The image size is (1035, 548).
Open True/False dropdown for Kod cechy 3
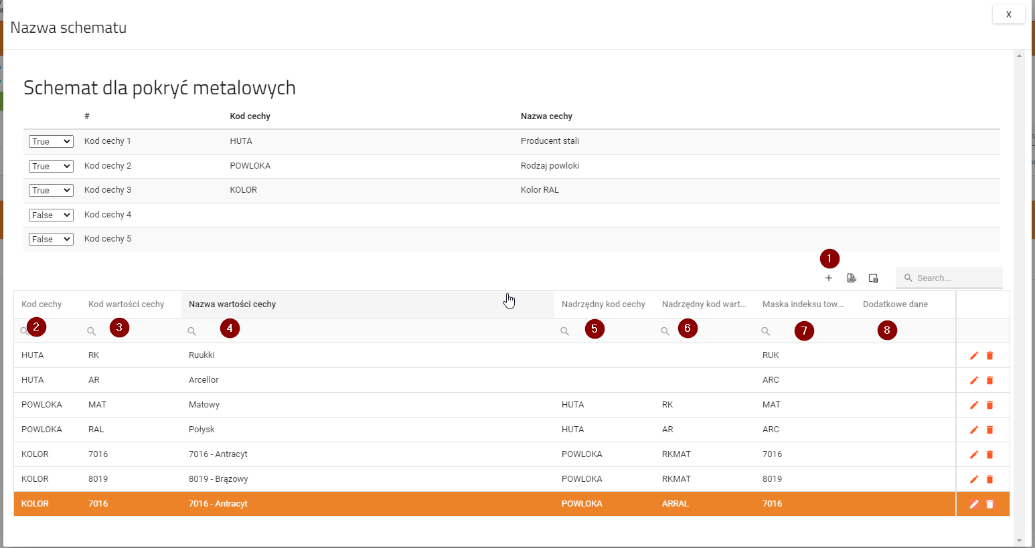click(x=51, y=191)
